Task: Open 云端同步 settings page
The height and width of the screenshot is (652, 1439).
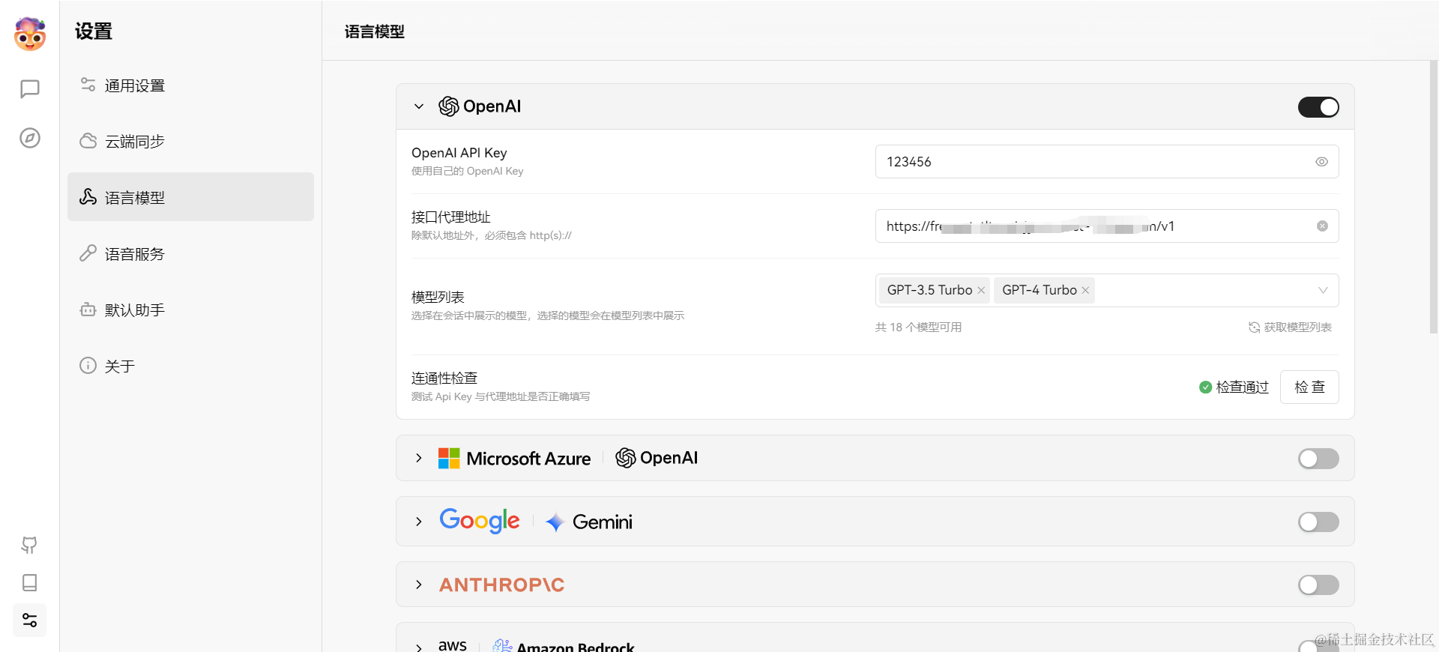Action: click(190, 141)
